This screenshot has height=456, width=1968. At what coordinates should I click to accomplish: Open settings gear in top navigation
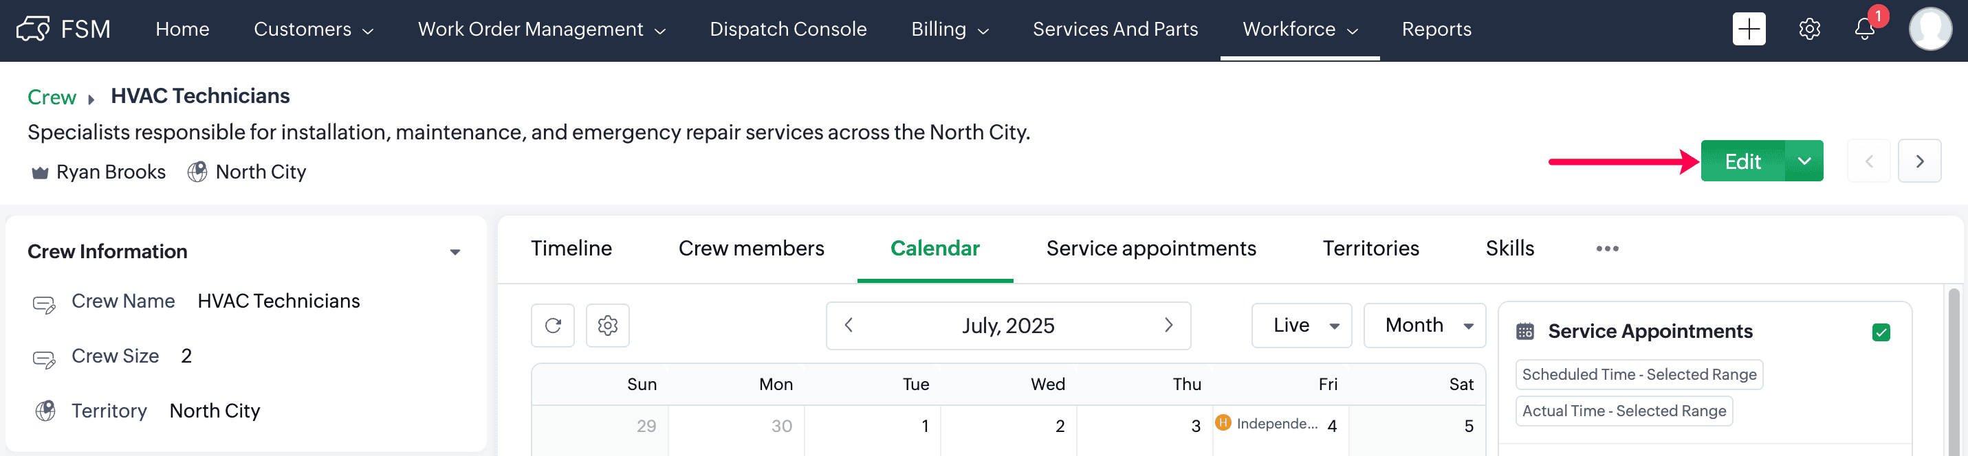pyautogui.click(x=1809, y=29)
